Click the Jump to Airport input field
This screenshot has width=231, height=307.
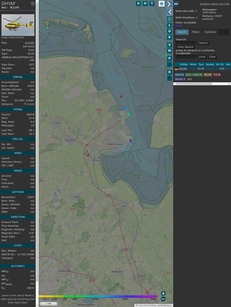point(186,57)
